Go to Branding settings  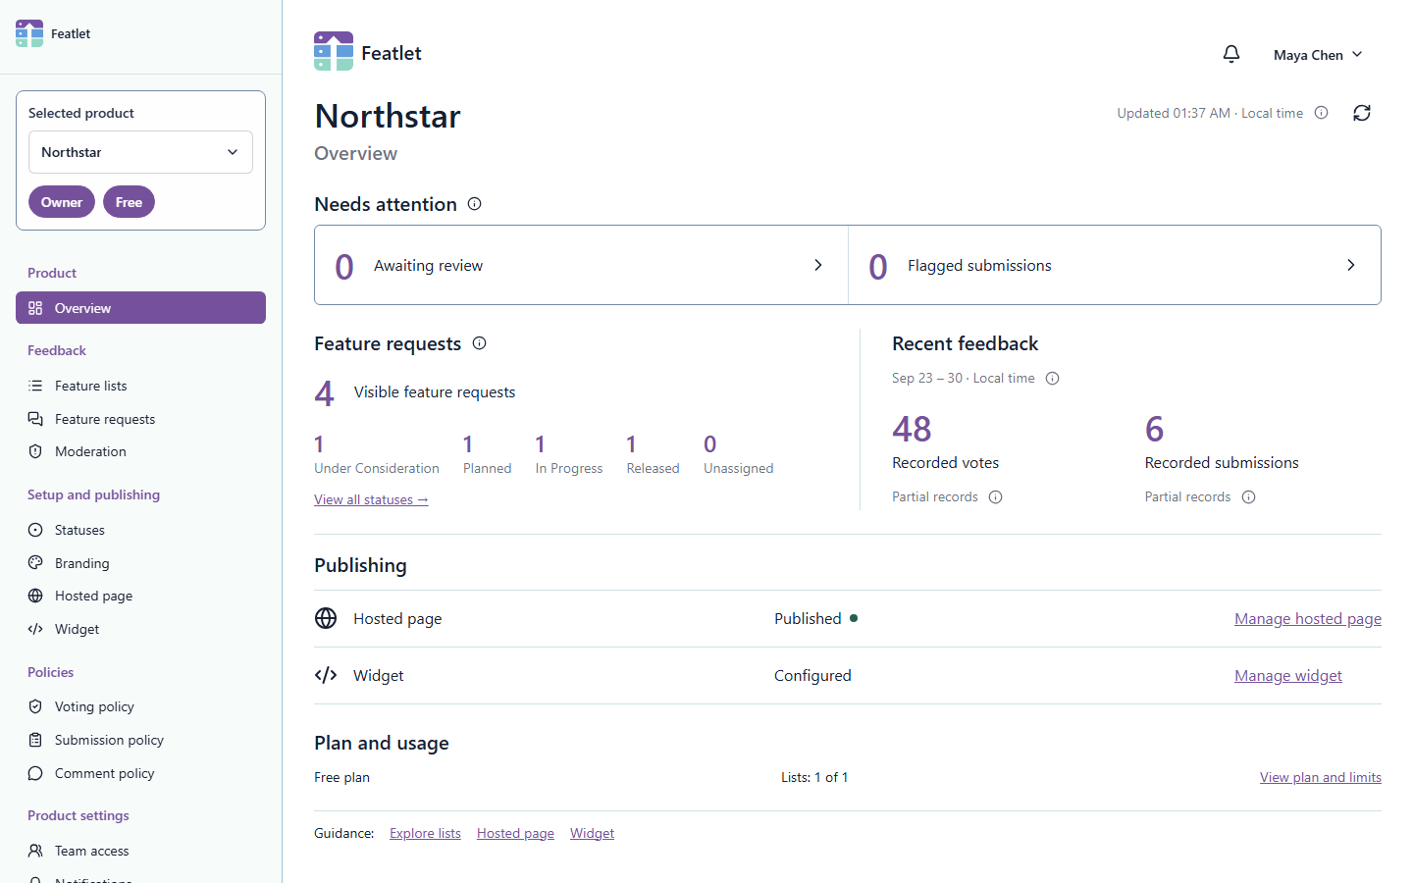tap(140, 563)
